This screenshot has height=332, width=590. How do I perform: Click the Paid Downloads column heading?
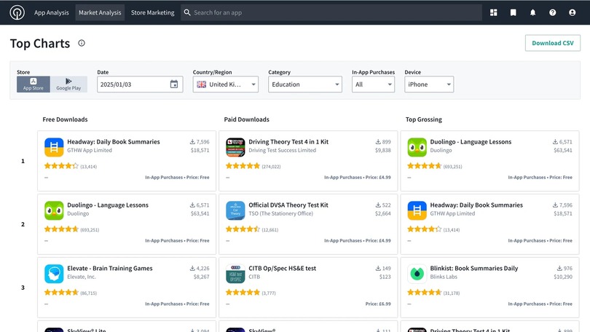[x=246, y=119]
